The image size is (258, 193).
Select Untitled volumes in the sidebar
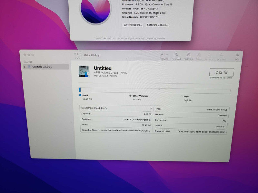(x=46, y=67)
